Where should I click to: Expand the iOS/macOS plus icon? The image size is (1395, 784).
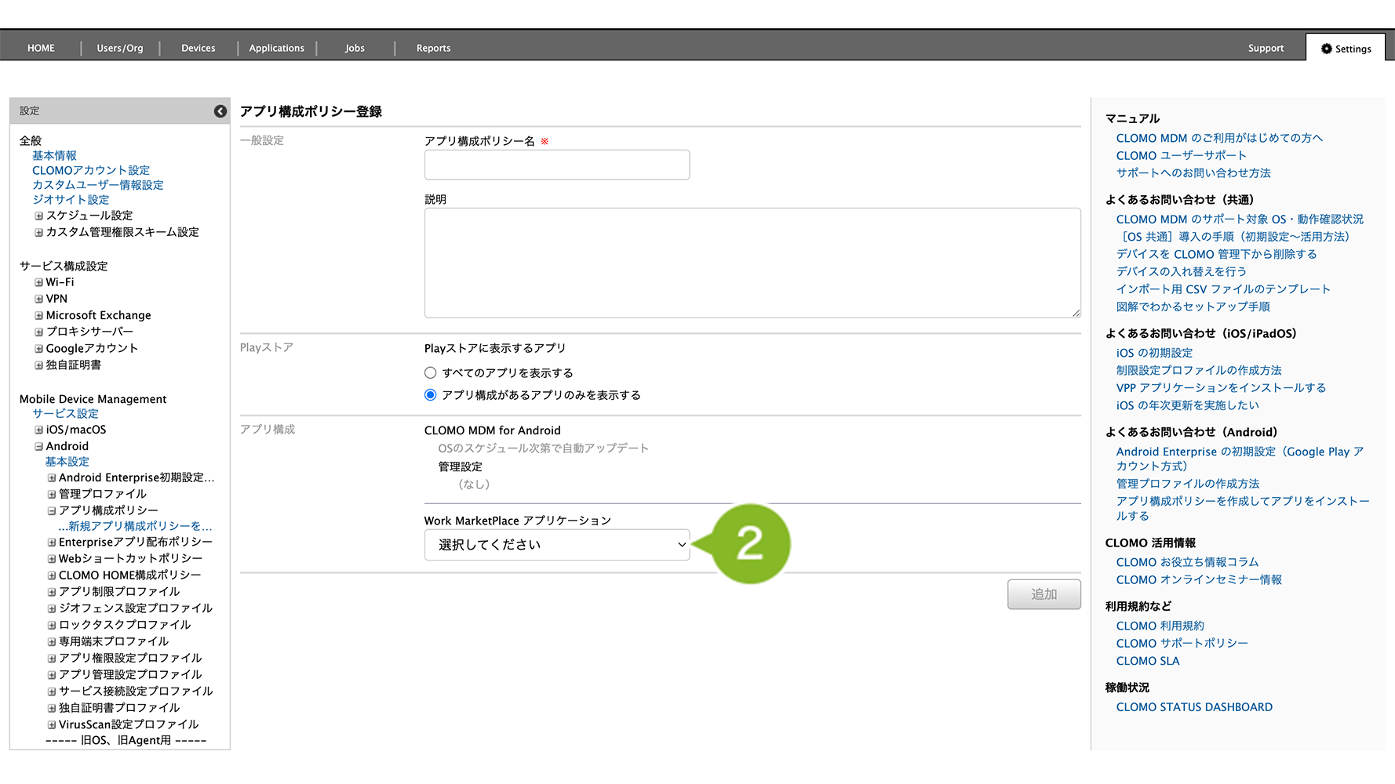click(38, 430)
